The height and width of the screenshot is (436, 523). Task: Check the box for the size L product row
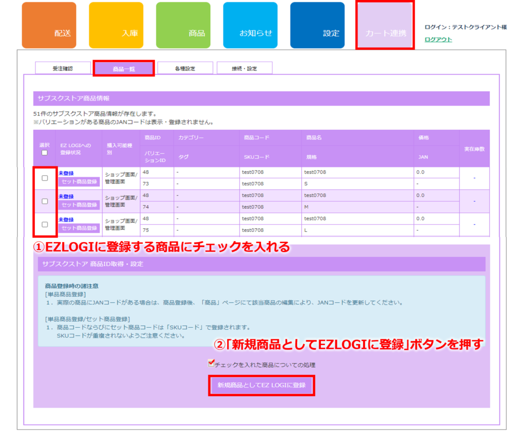point(45,224)
